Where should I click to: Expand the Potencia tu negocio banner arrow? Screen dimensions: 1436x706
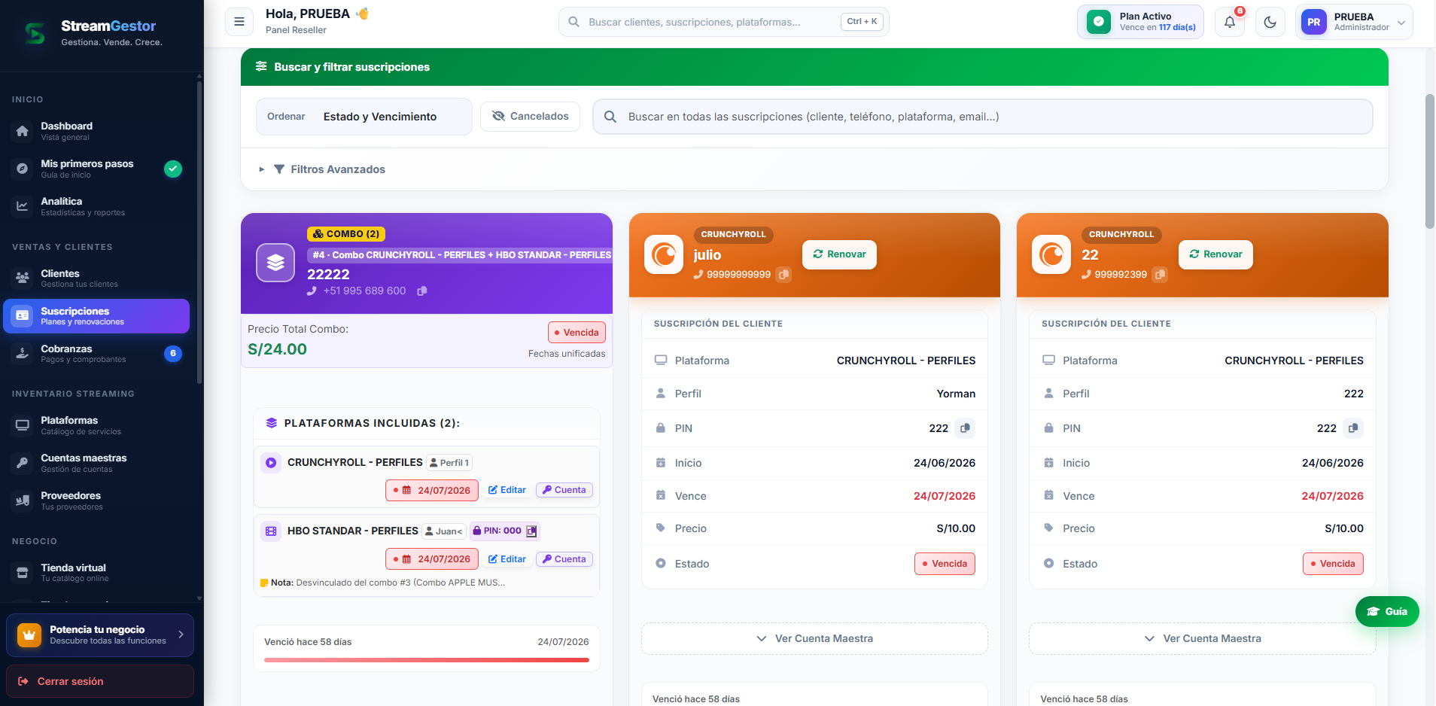tap(181, 634)
